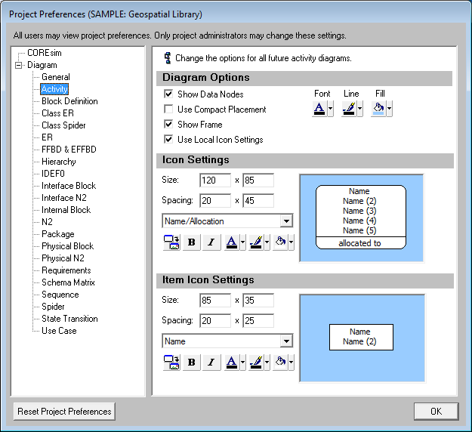Image resolution: width=472 pixels, height=432 pixels.
Task: Click the Icon Settings width field showing 120
Action: (215, 181)
